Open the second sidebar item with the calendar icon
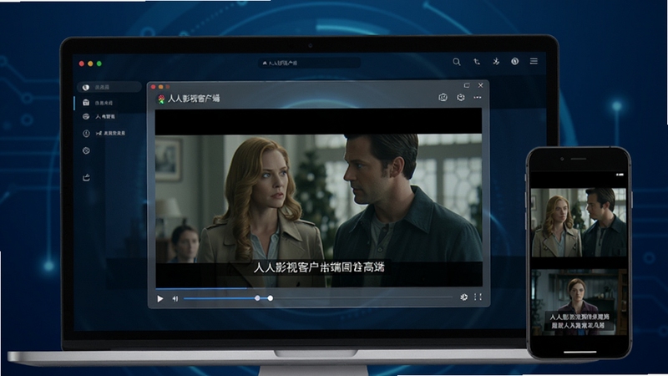This screenshot has width=668, height=376. (99, 103)
